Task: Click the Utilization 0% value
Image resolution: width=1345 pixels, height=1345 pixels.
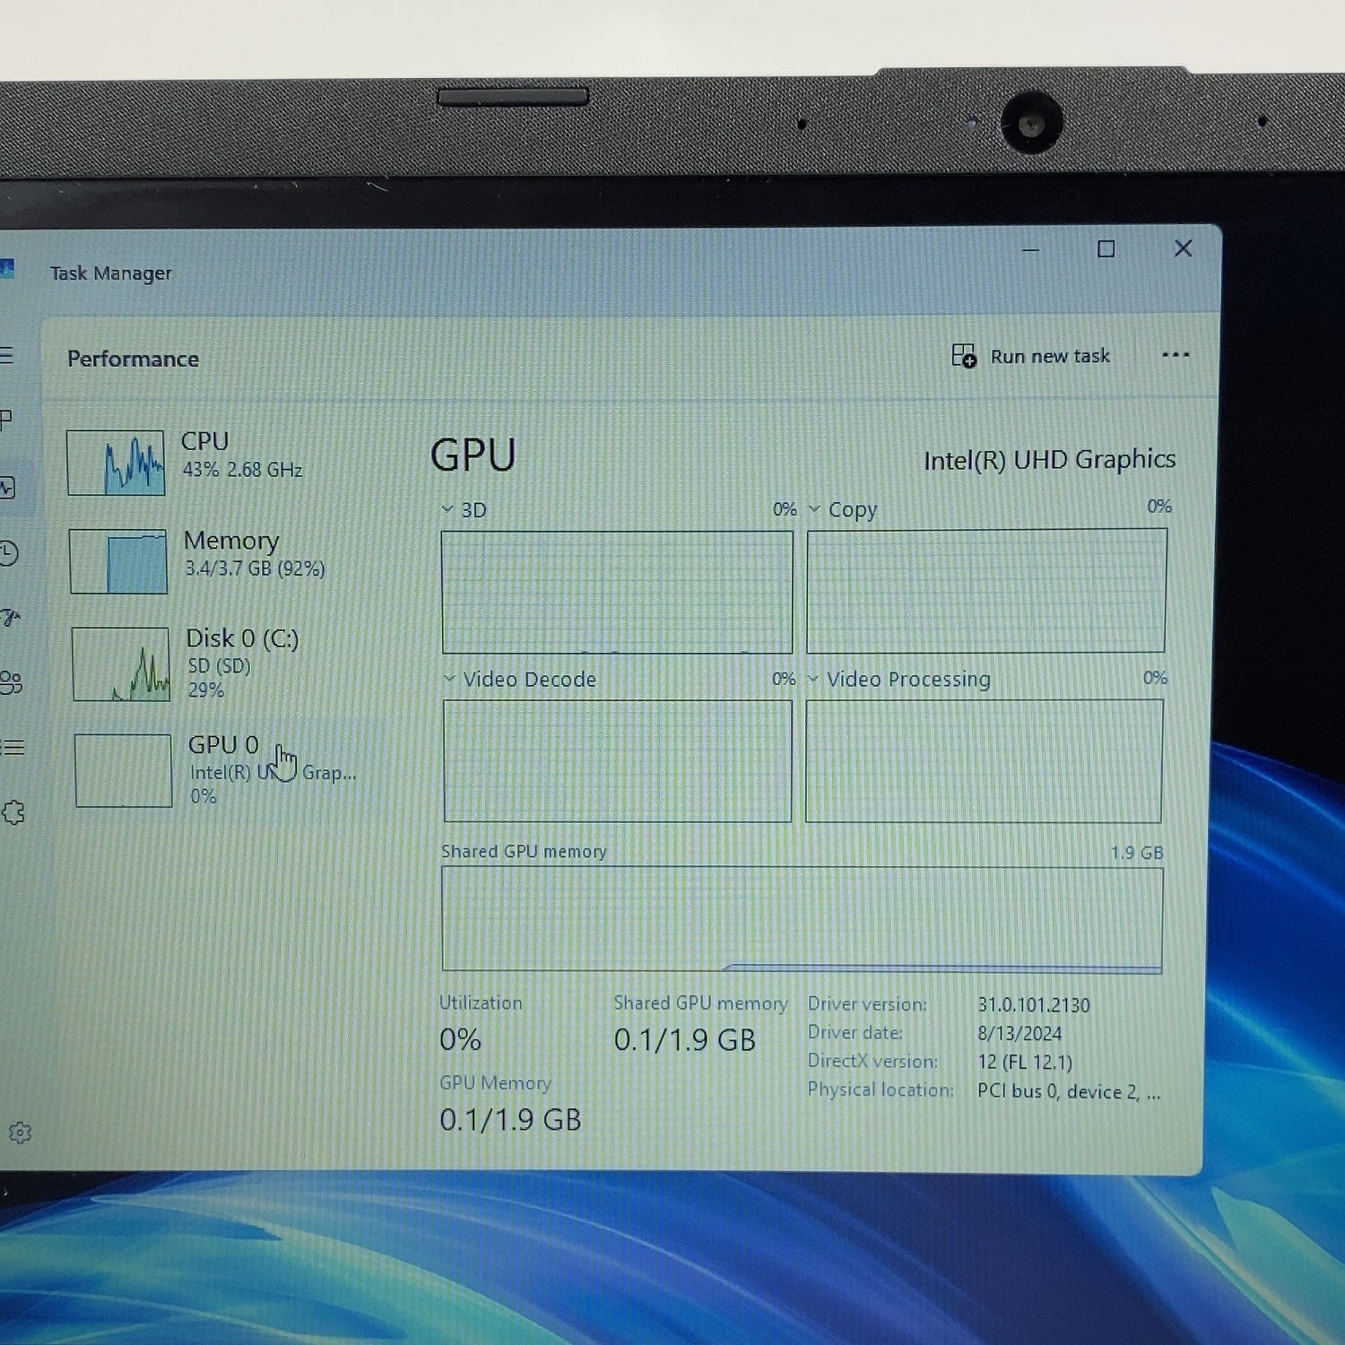Action: tap(460, 1039)
